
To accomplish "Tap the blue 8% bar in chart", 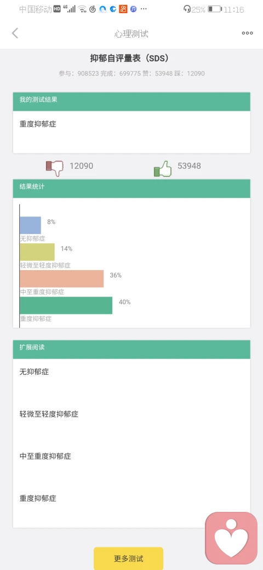I will pos(31,225).
